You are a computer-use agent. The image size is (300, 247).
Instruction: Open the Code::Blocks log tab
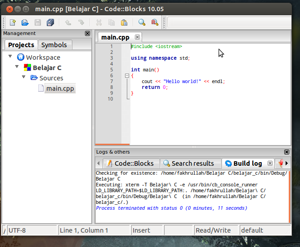(x=130, y=163)
